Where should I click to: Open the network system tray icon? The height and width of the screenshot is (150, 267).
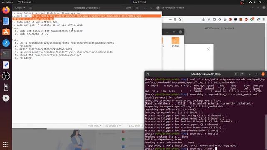click(x=250, y=2)
